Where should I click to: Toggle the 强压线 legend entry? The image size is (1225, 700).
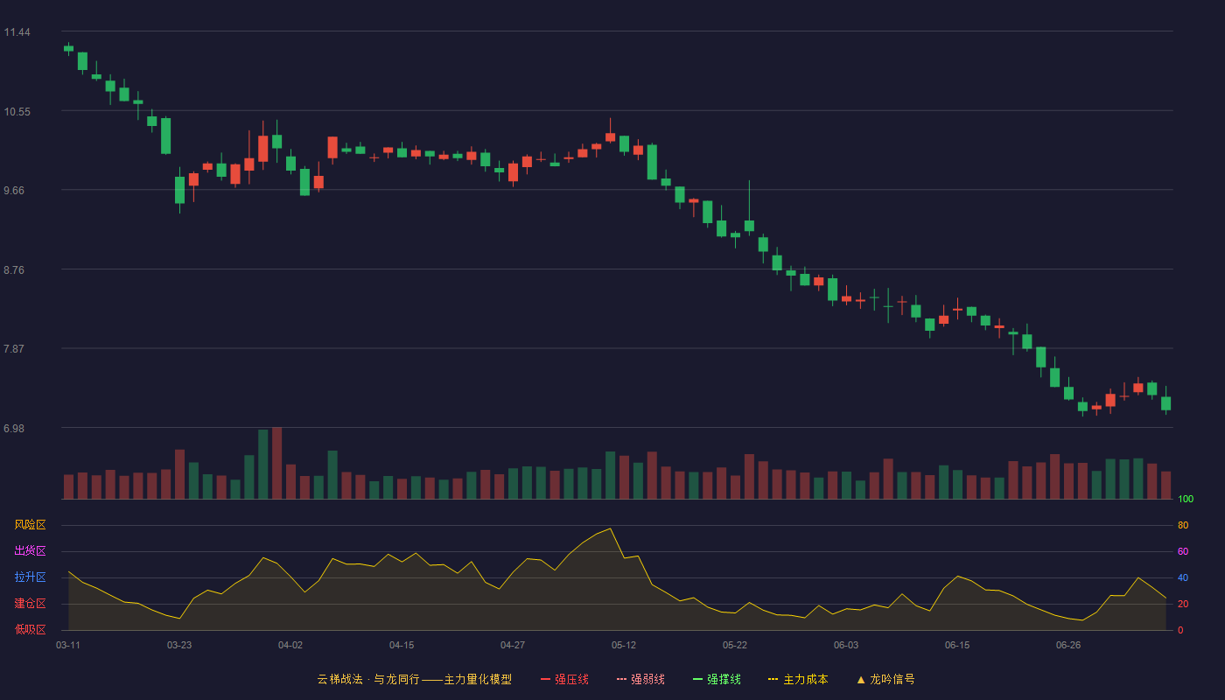(x=564, y=679)
